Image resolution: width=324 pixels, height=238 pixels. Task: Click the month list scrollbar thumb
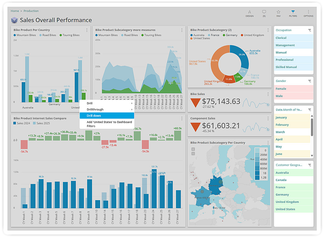pyautogui.click(x=312, y=127)
